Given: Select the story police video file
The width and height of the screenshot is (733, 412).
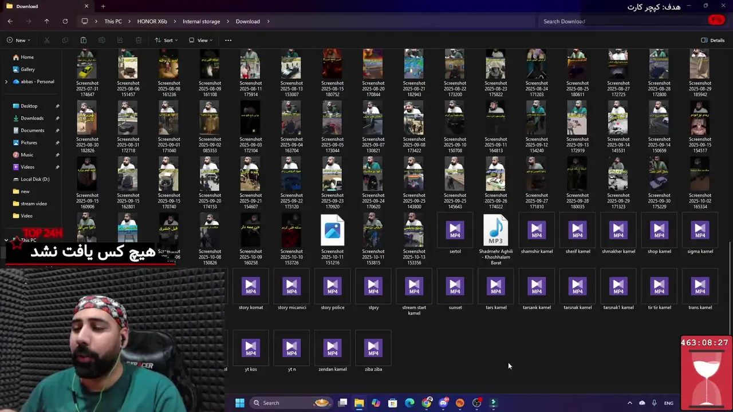Looking at the screenshot, I should pyautogui.click(x=333, y=290).
